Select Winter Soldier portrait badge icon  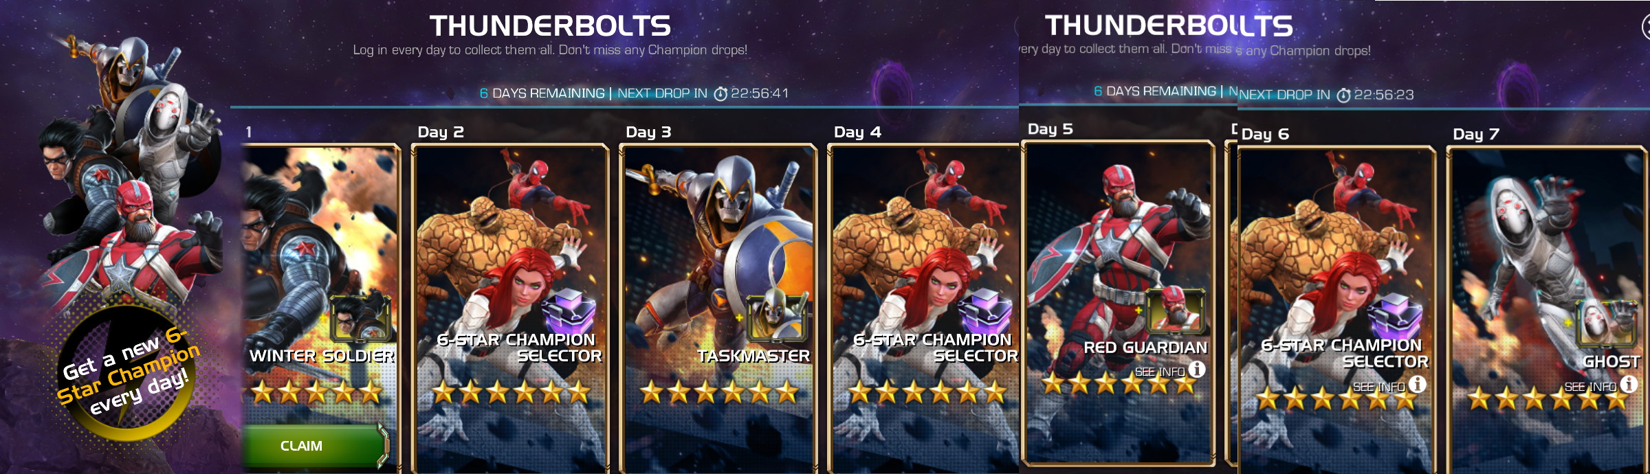360,318
